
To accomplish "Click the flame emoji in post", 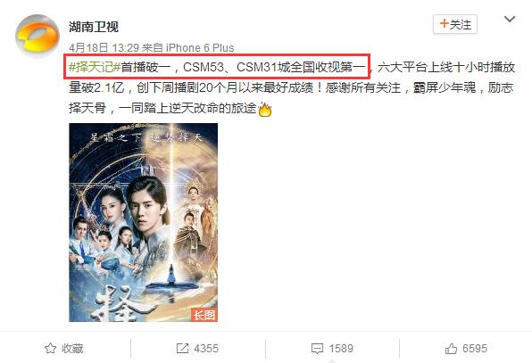I will [265, 109].
